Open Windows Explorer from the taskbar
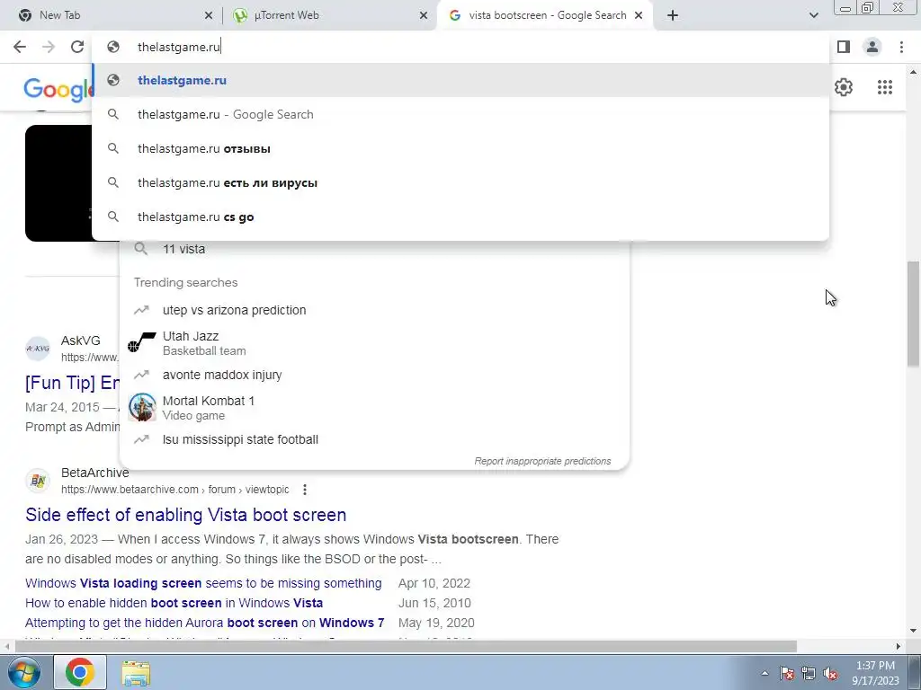921x690 pixels. coord(136,672)
